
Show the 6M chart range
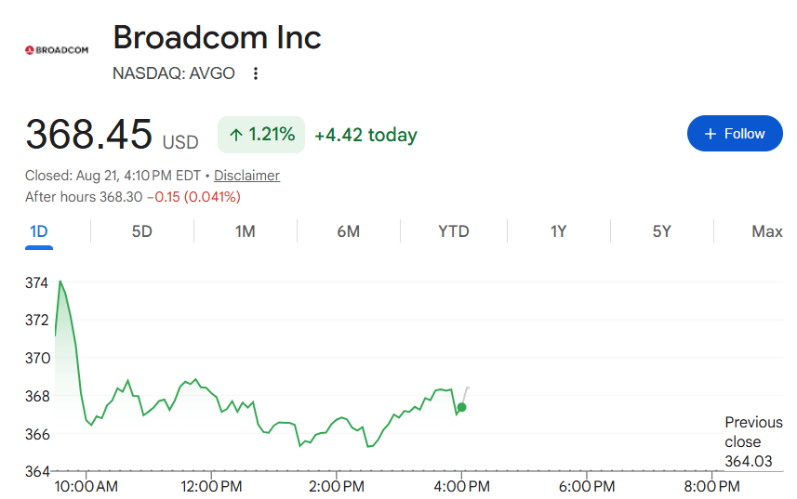click(348, 232)
